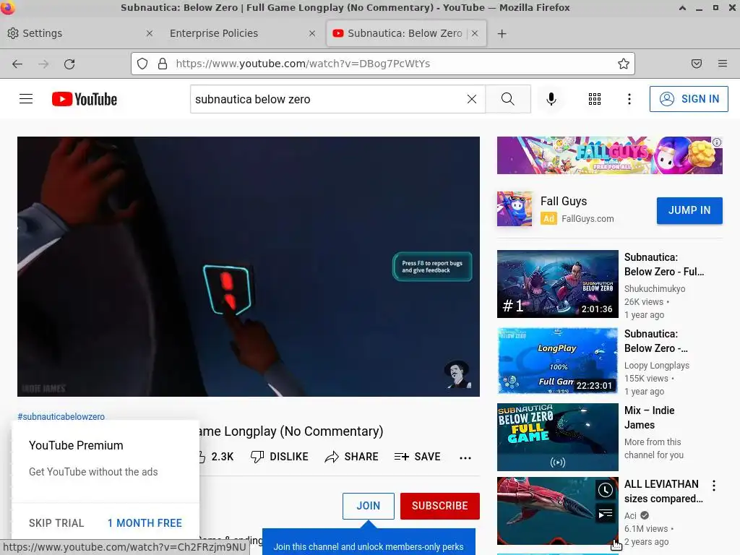Skip the YouTube Premium trial
Viewport: 740px width, 555px height.
pos(56,523)
